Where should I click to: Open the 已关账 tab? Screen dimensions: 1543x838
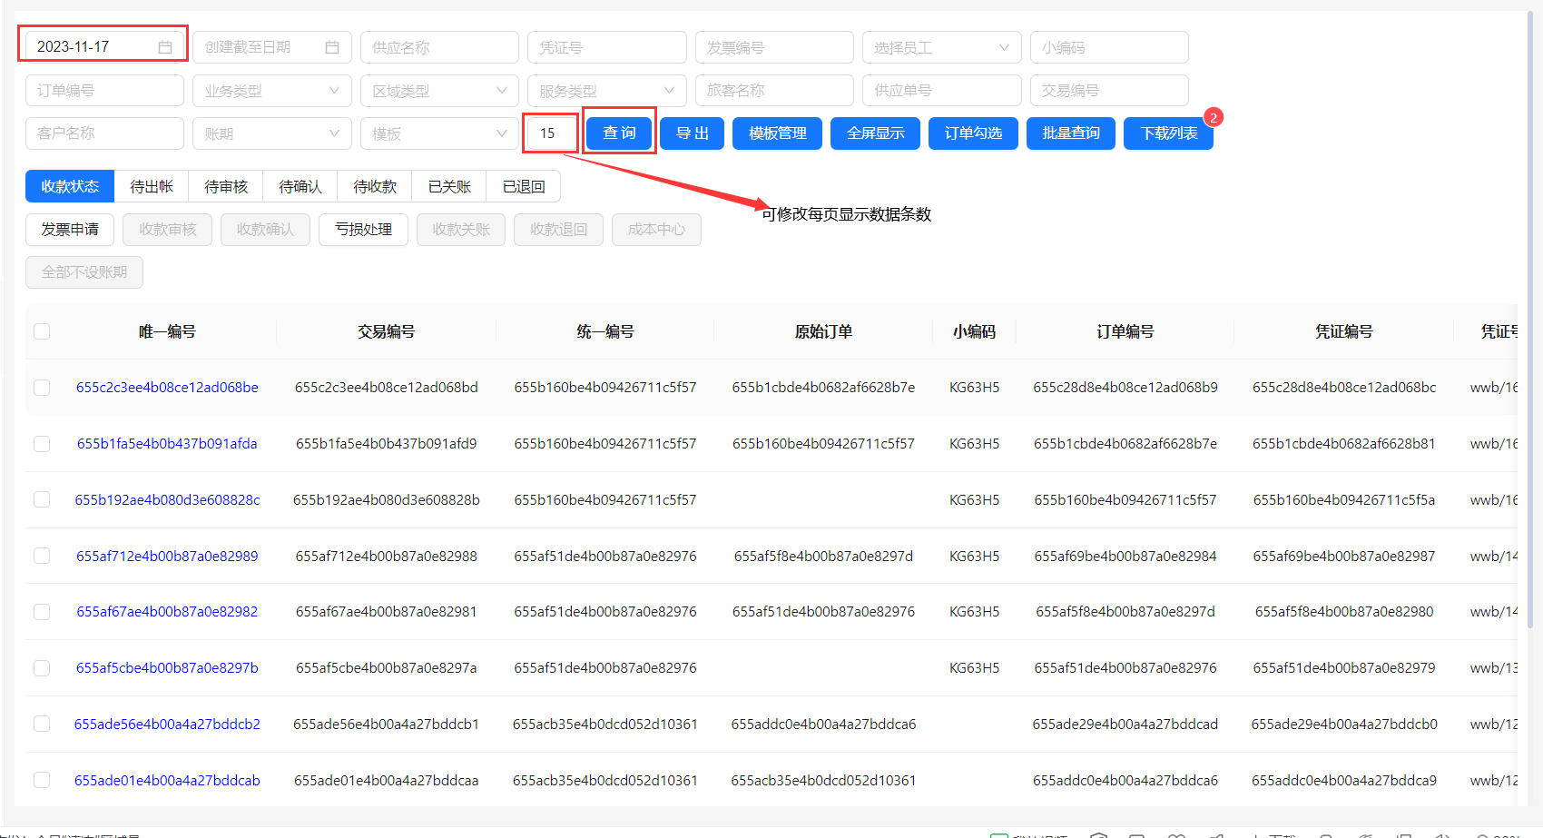pos(449,186)
